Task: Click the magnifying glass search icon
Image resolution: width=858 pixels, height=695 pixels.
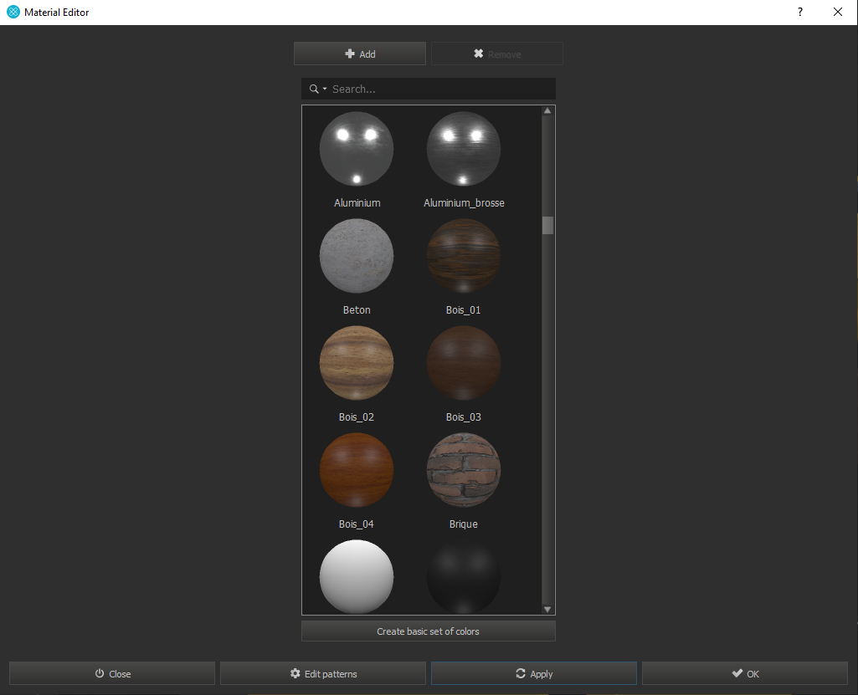Action: 314,89
